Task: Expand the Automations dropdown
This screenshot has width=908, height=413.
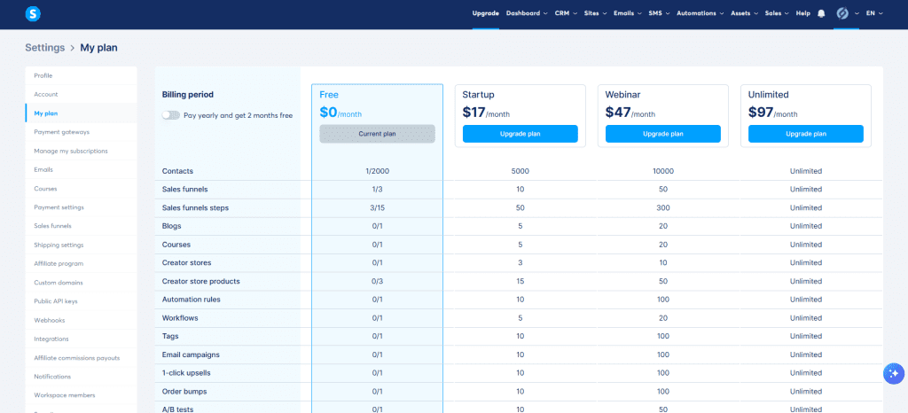Action: click(x=701, y=13)
